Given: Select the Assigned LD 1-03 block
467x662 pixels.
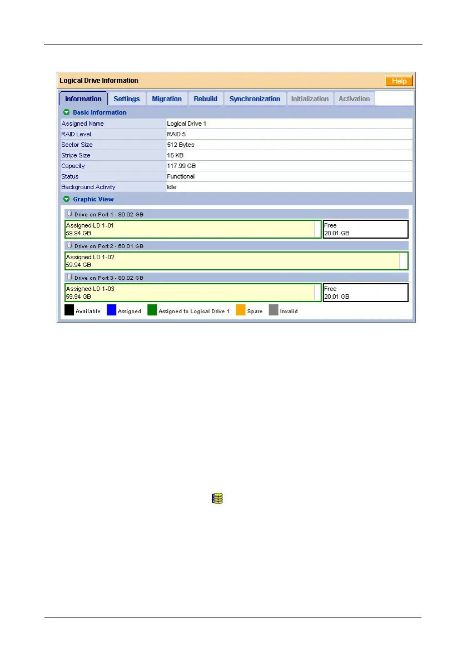Looking at the screenshot, I should tap(193, 293).
